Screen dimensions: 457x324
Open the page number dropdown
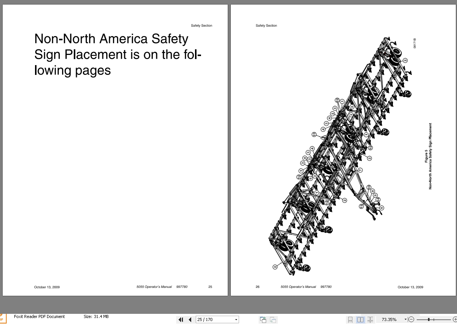pyautogui.click(x=236, y=319)
